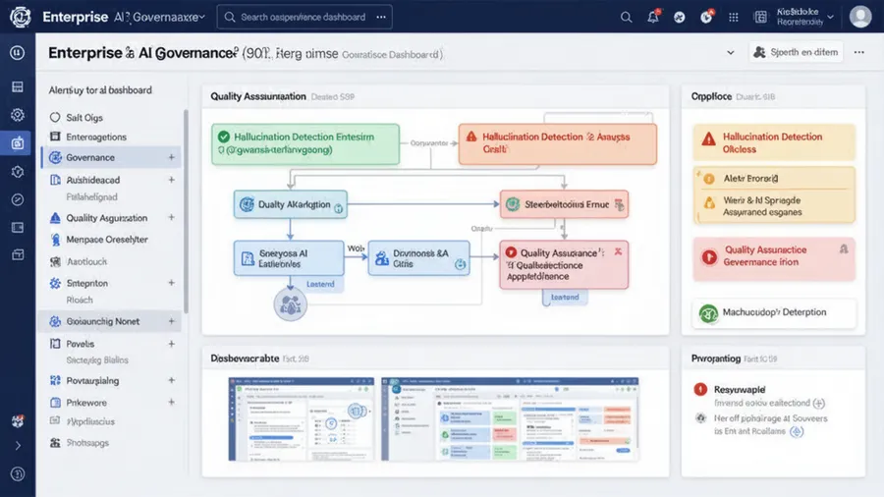Select the Steerbeltoons Emue flow node

[x=565, y=204]
